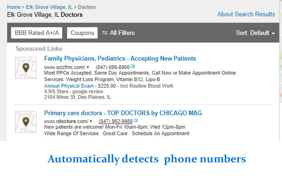Open About Search Results link
This screenshot has width=282, height=176.
coord(246,14)
